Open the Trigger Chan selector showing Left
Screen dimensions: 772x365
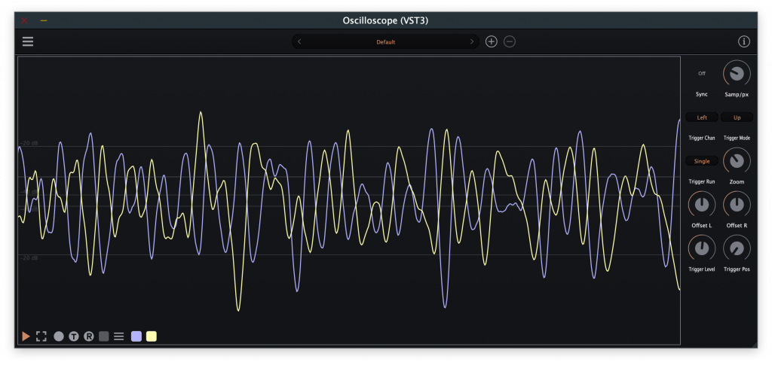click(x=702, y=117)
